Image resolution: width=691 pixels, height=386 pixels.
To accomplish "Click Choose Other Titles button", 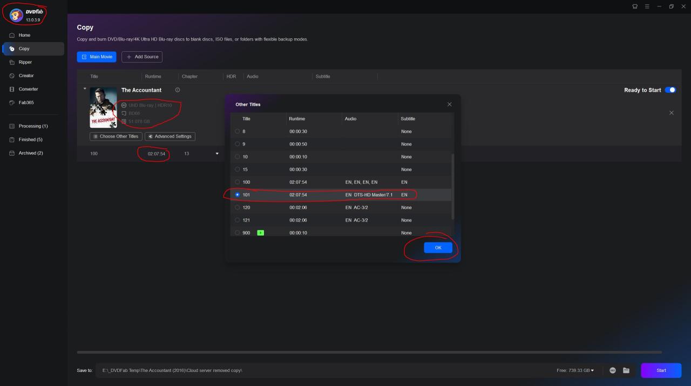I will 116,136.
